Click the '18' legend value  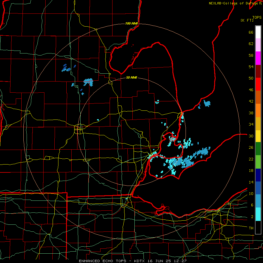[x=251, y=171]
